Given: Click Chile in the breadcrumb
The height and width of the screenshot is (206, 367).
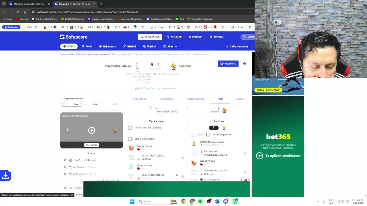Looking at the screenshot, I should [x=71, y=54].
